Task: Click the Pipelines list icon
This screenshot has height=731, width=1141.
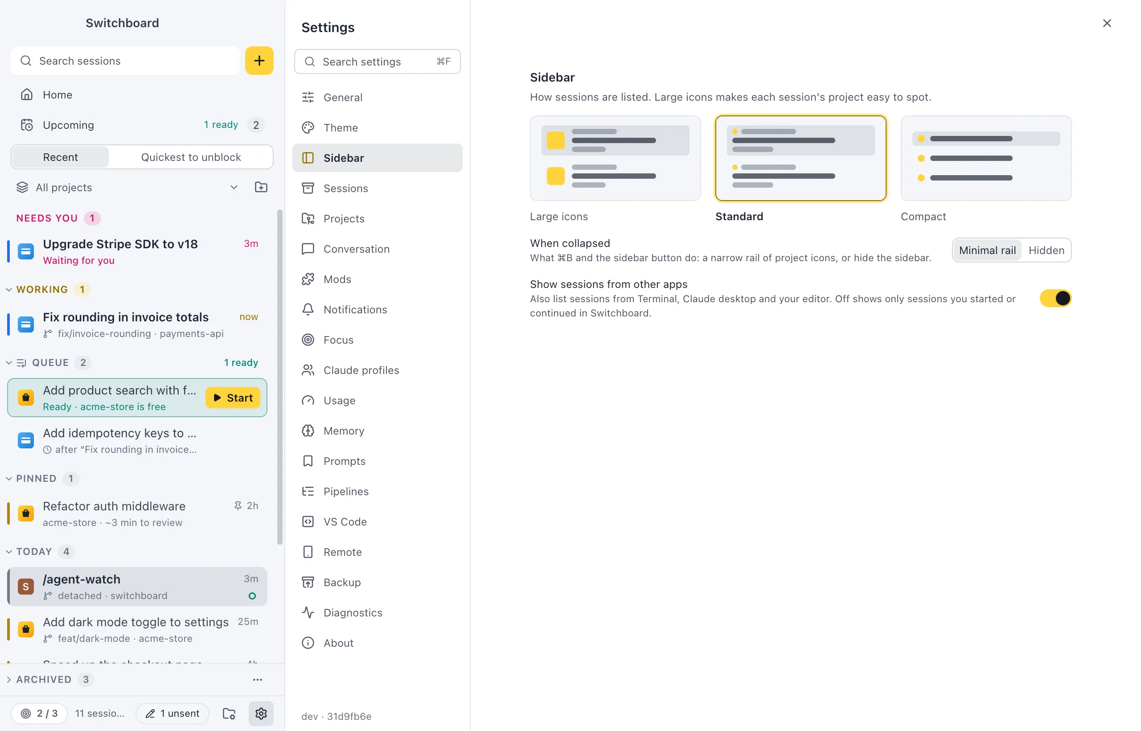Action: point(308,491)
